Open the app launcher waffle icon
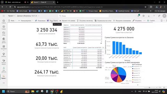This screenshot has width=167, height=94. (x=4, y=16)
